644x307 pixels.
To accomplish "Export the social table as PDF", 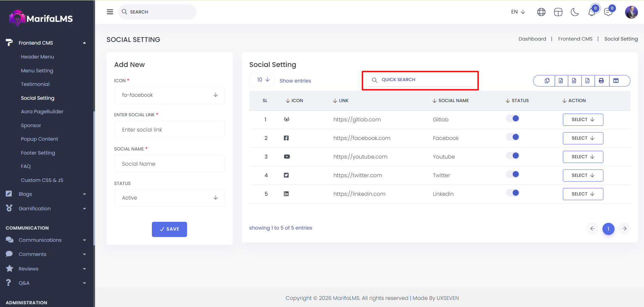I will (587, 81).
